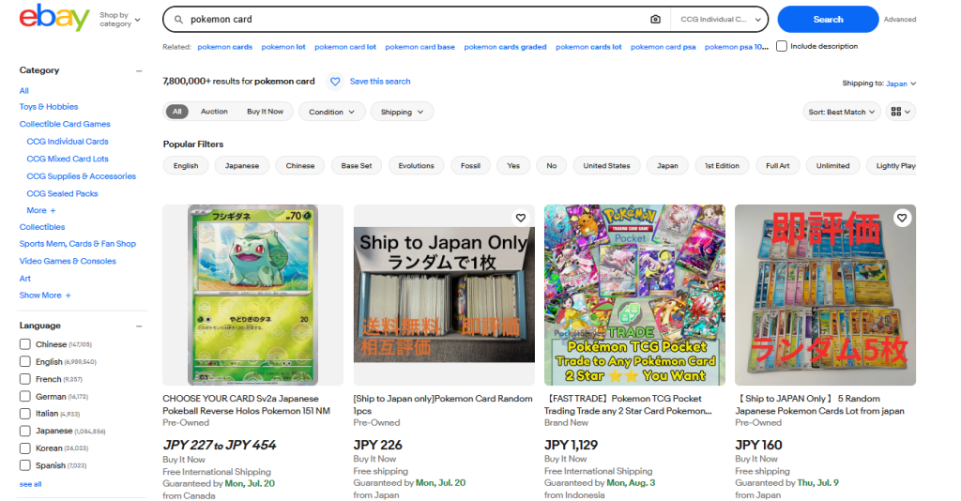The image size is (961, 501).
Task: Open image search camera icon
Action: click(655, 19)
